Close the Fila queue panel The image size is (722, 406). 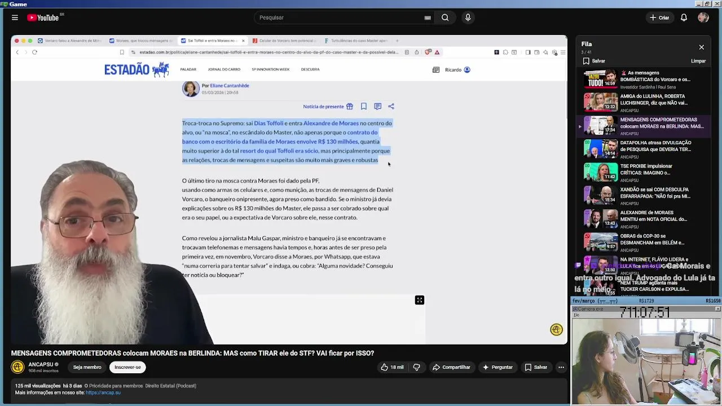(701, 47)
